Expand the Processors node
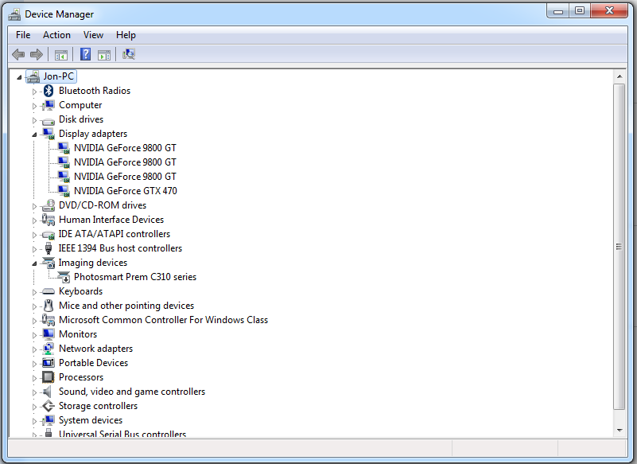637x464 pixels. point(34,378)
